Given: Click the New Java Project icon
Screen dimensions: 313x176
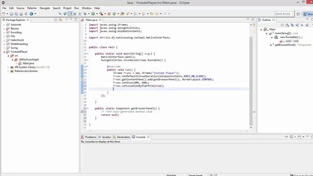Looking at the screenshot, I should (109, 14).
